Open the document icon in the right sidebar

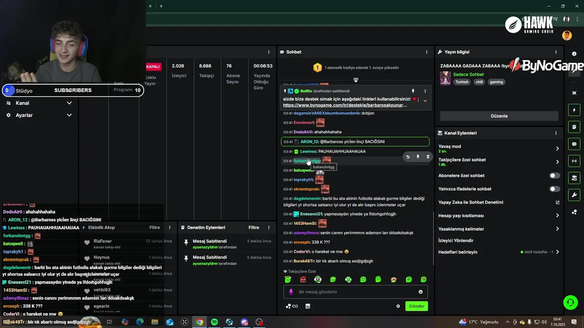tap(574, 127)
